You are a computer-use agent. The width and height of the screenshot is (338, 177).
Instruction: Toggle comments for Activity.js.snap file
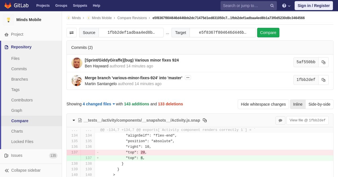point(280,121)
